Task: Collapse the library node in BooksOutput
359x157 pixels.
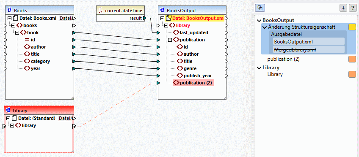Action: 166,25
